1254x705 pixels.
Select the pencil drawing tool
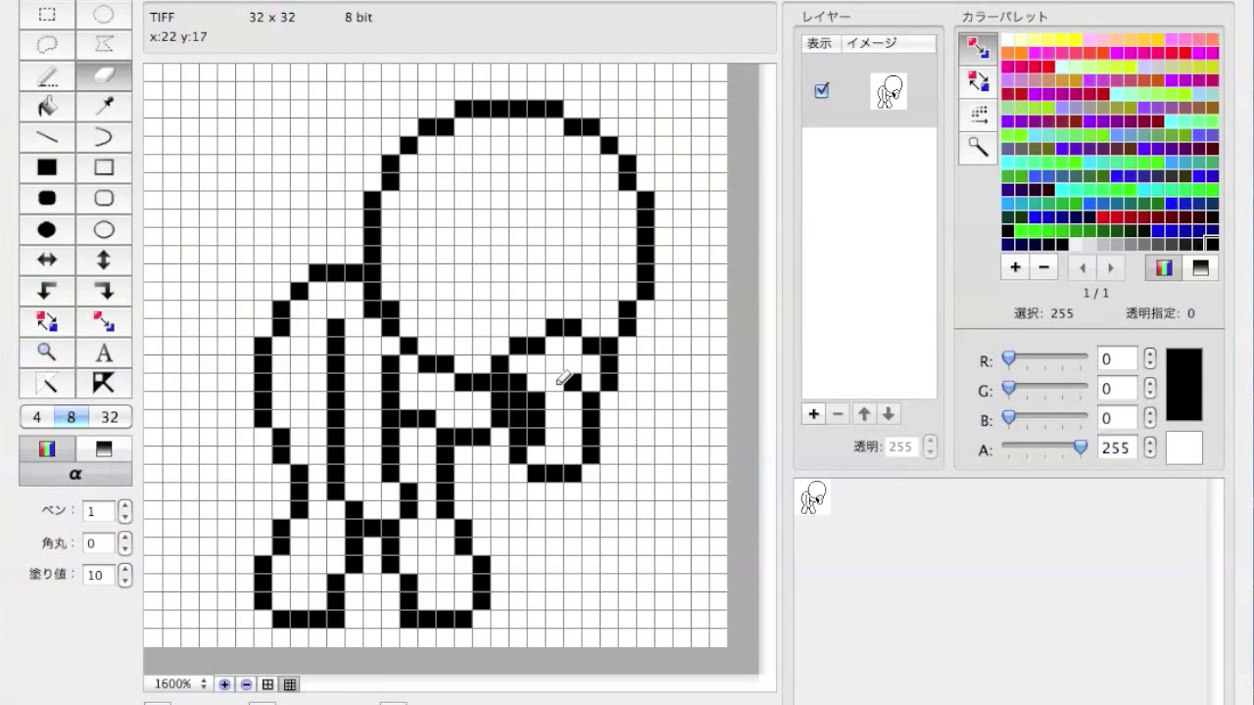coord(47,75)
